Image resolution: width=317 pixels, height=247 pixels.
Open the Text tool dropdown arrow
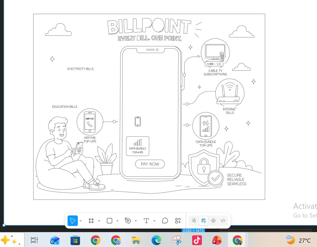click(x=155, y=221)
